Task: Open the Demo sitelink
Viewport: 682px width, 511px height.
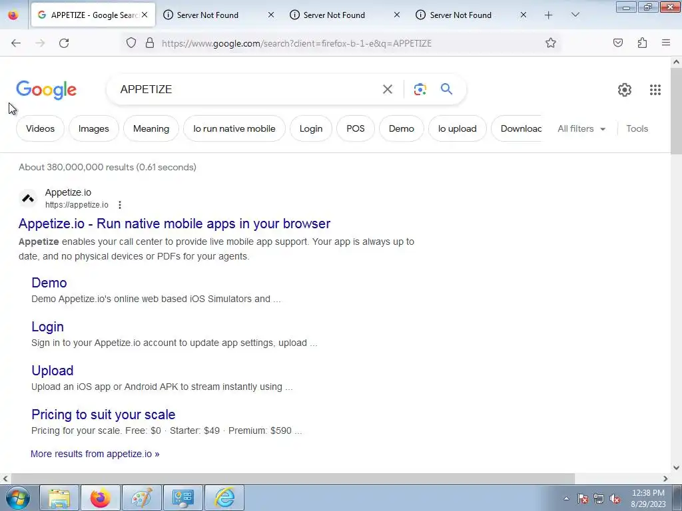Action: pyautogui.click(x=49, y=283)
